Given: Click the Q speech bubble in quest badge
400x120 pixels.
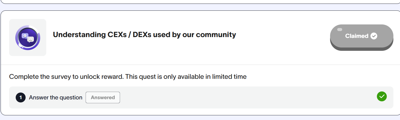Looking at the screenshot, I should click(25, 35).
